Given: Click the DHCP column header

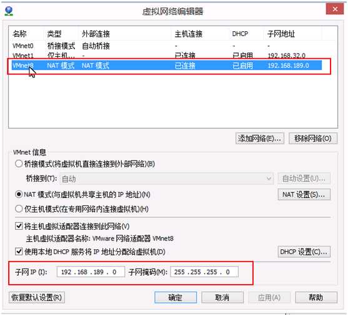Looking at the screenshot, I should (x=240, y=34).
